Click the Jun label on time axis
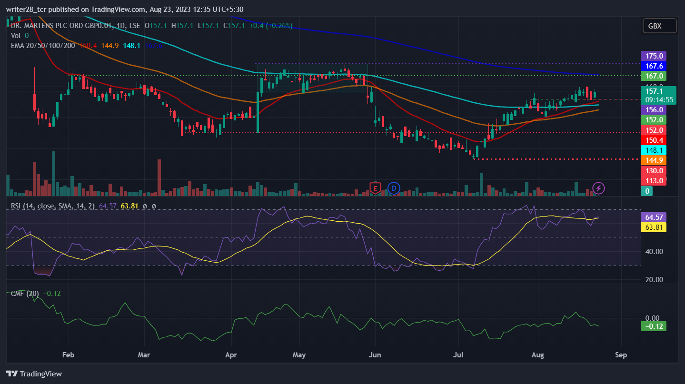Image resolution: width=685 pixels, height=384 pixels. 375,355
